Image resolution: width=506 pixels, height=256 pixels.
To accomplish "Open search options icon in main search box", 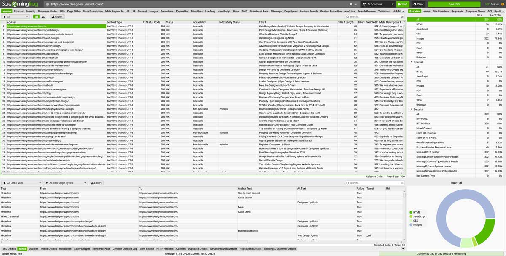I will pyautogui.click(x=401, y=17).
